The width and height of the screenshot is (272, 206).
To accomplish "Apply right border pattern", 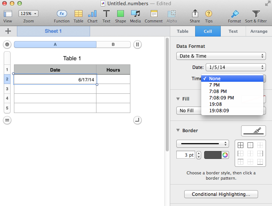I will [260, 153].
